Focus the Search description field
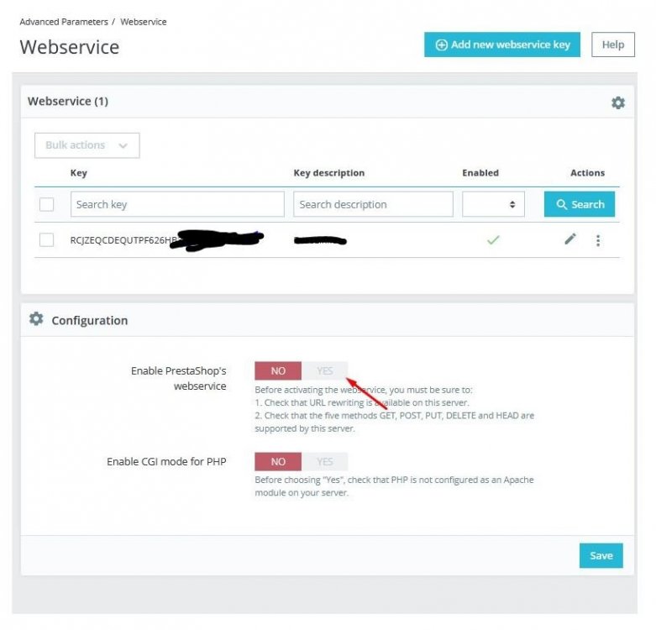The width and height of the screenshot is (656, 630). (x=373, y=204)
